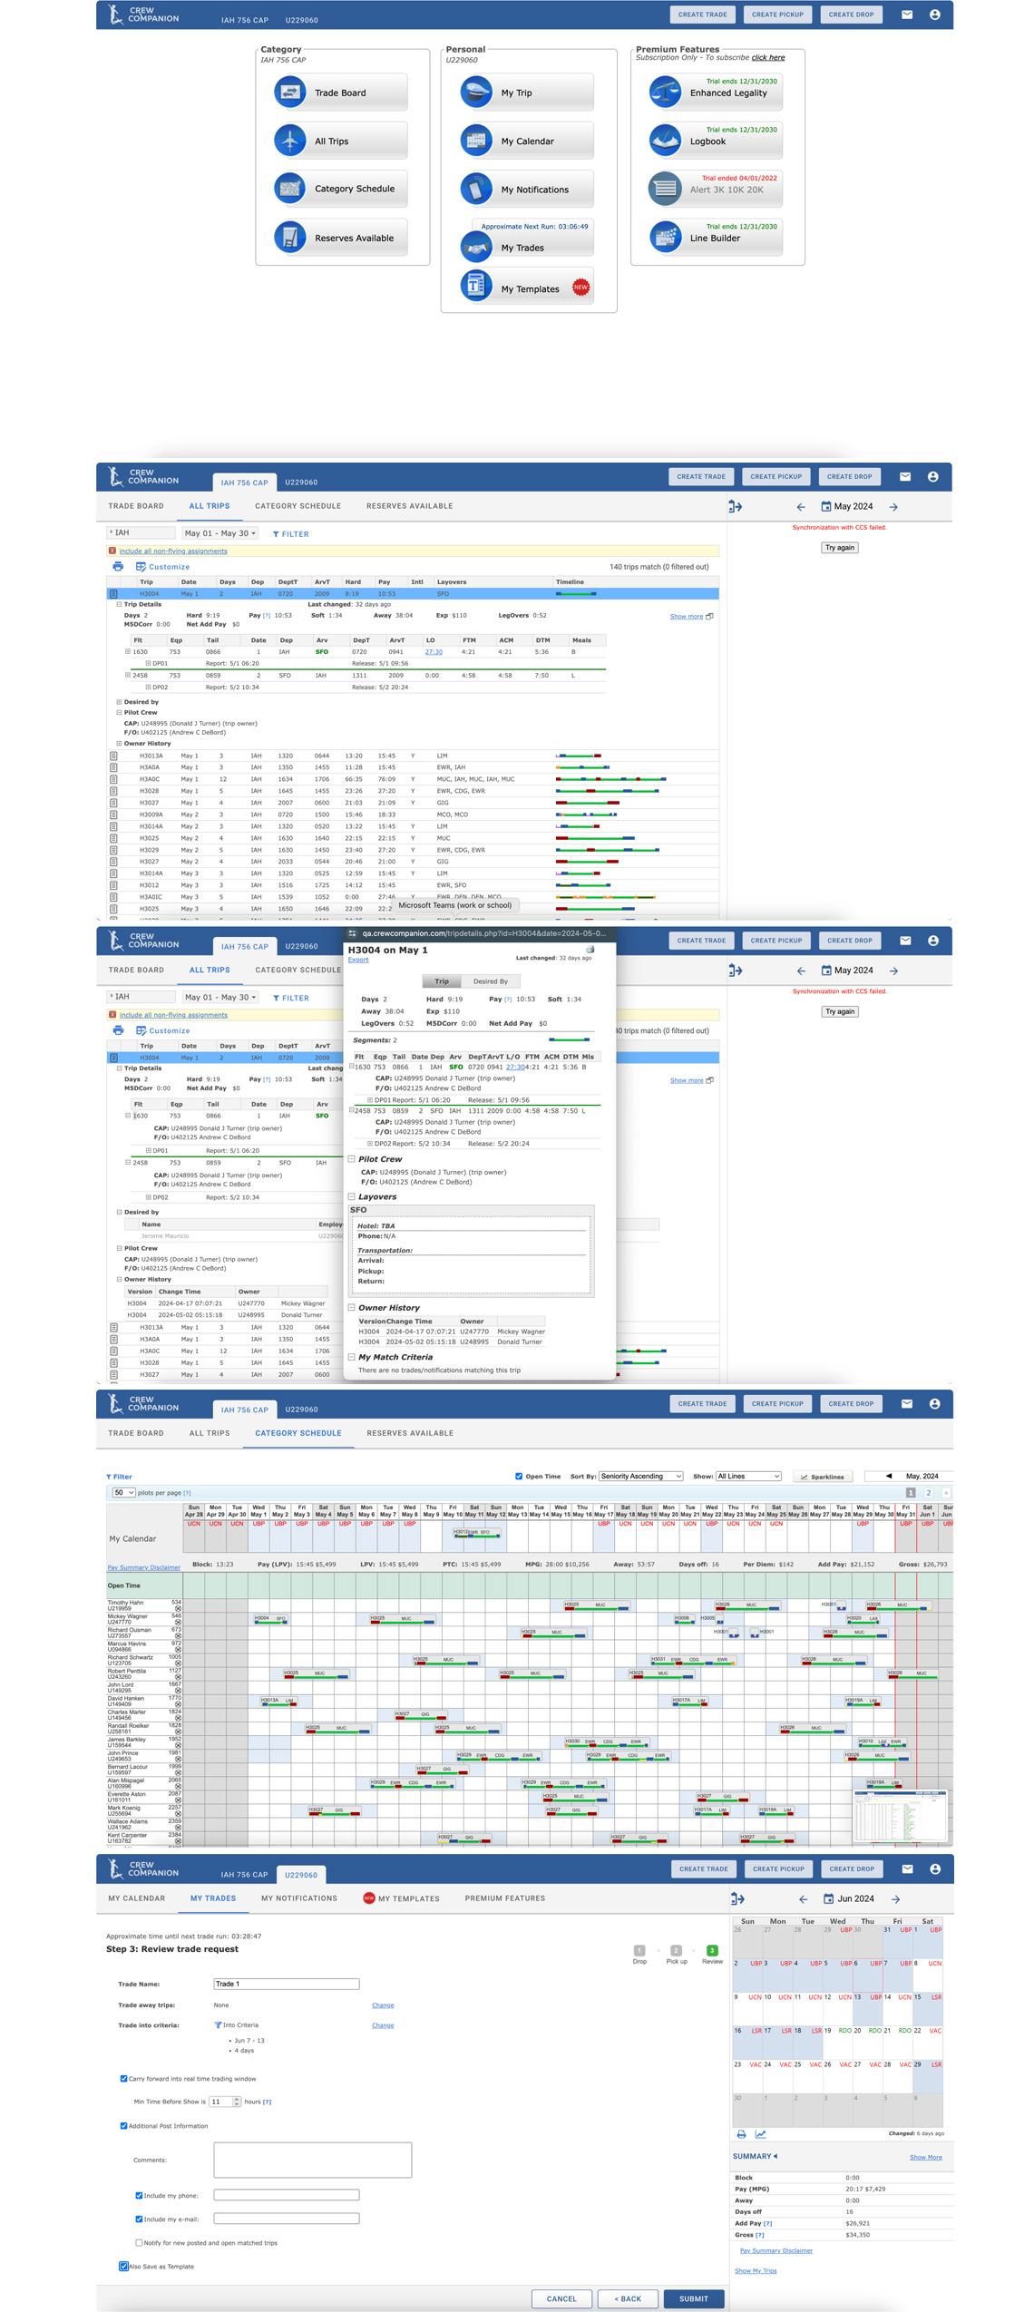Go to previous month beside May, 2024
Screen dimensions: 1034x2312
click(888, 1476)
